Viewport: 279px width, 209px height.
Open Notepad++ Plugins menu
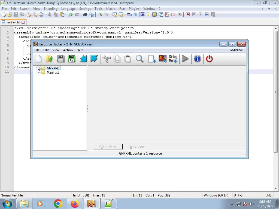click(x=134, y=9)
